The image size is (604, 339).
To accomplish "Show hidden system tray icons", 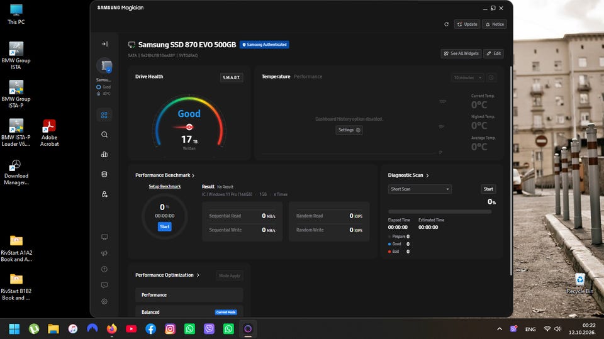I will coord(500,329).
